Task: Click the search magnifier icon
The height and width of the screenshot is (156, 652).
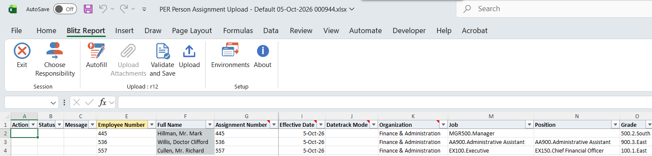Action: (x=467, y=9)
